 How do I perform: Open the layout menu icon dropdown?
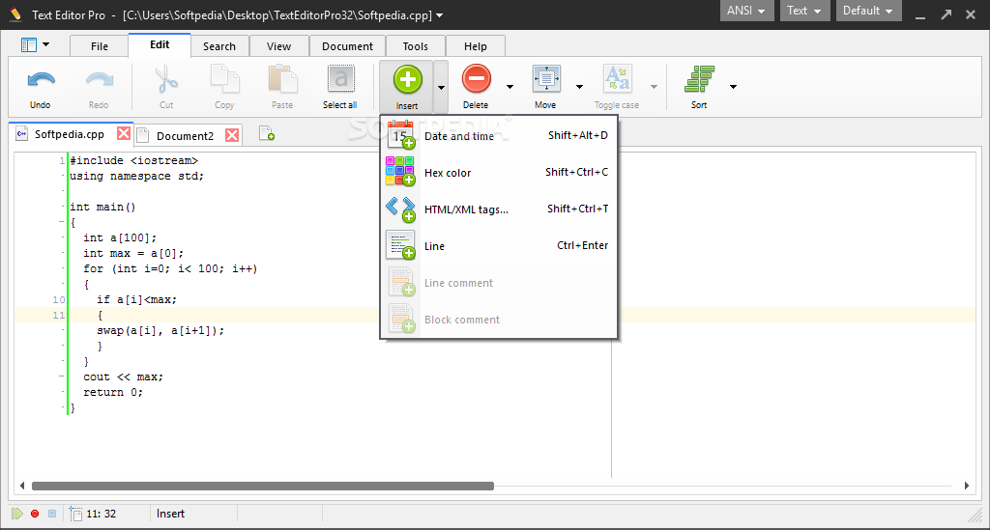(x=36, y=44)
